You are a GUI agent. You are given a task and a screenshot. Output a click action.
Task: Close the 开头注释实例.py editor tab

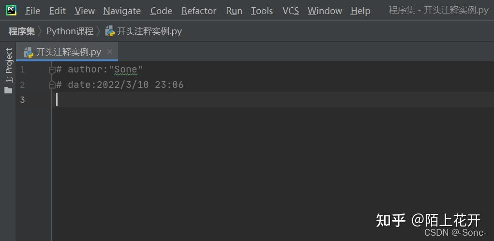[110, 52]
